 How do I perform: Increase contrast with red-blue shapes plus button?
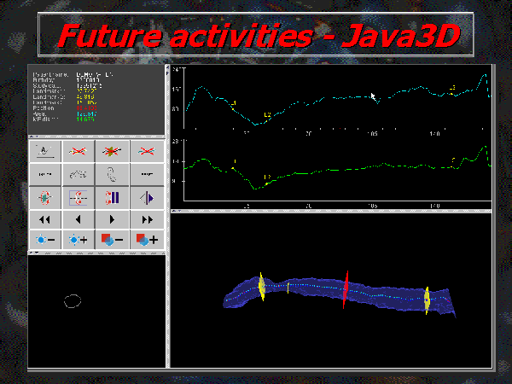pyautogui.click(x=145, y=241)
